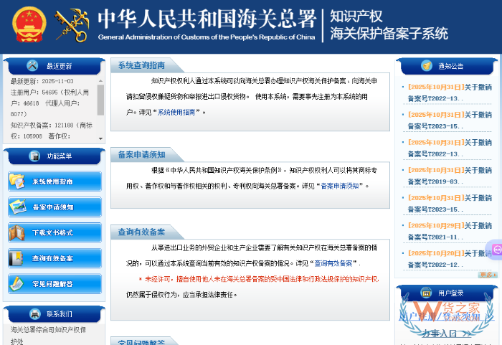502x345 pixels.
Task: Click the golden key customs emblem
Action: click(x=72, y=25)
